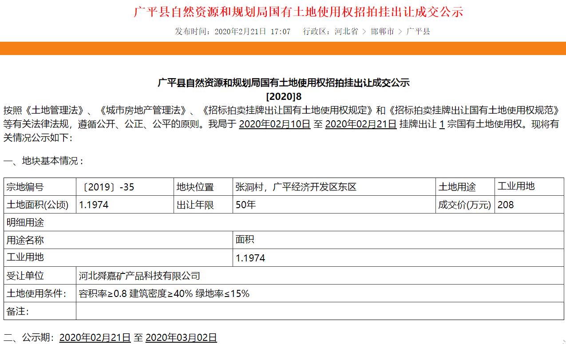Click the publicity start date after 二、公示期
Viewport: 566px width, 344px height.
95,338
